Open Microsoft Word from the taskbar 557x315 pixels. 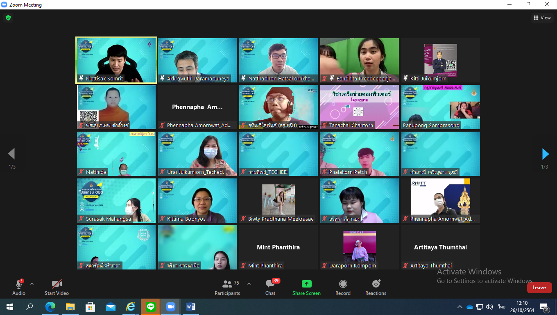(x=191, y=307)
